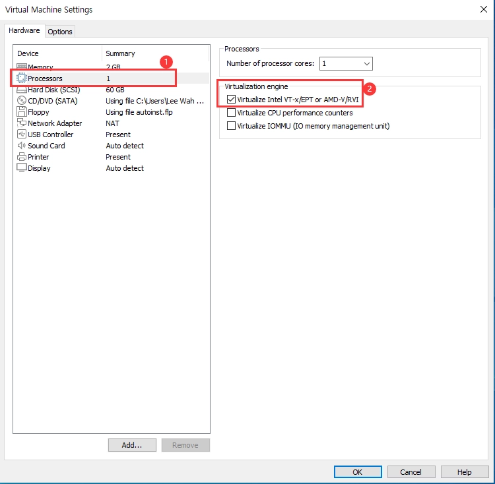Select the Memory device label
Image resolution: width=495 pixels, height=484 pixels.
point(40,67)
